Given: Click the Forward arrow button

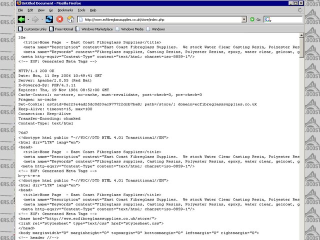Looking at the screenshot, I should 35,19.
